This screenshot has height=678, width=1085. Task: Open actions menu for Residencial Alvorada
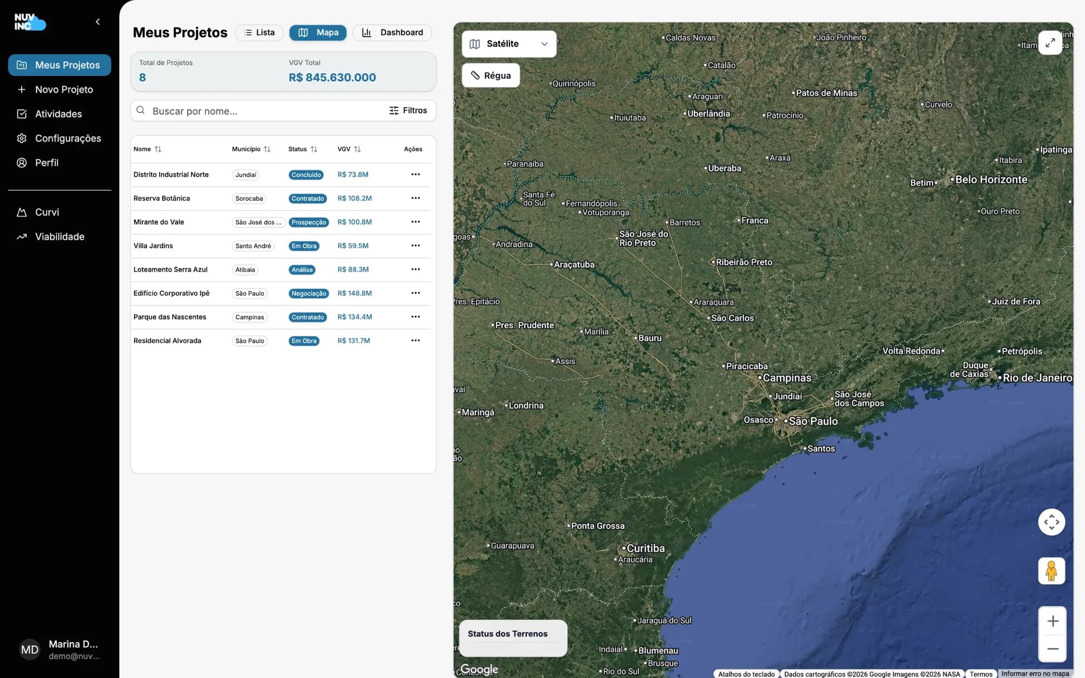point(416,341)
